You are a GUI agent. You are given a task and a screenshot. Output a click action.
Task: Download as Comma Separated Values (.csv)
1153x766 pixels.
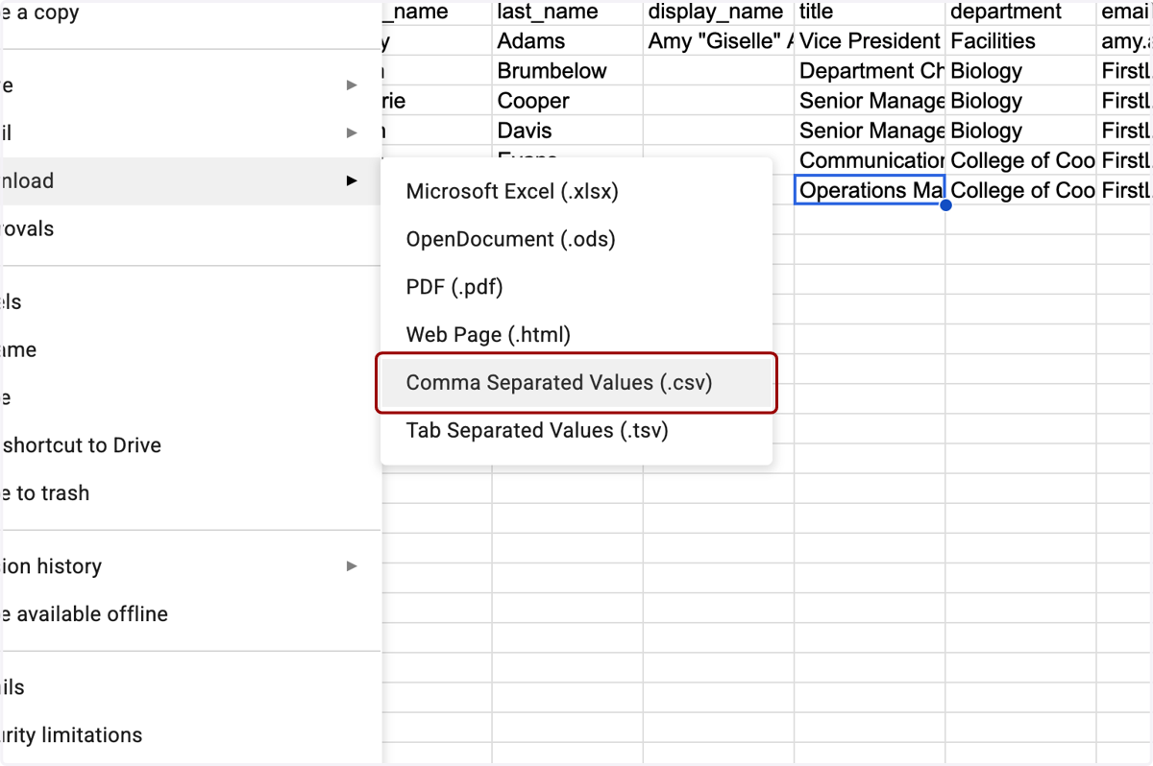pyautogui.click(x=576, y=383)
